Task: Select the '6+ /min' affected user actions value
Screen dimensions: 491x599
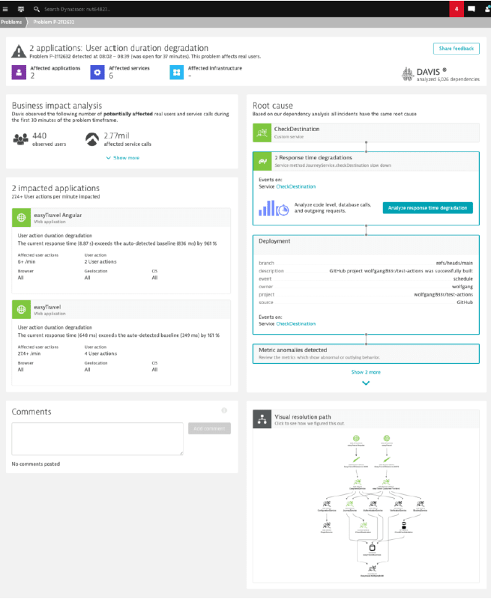Action: (x=26, y=261)
